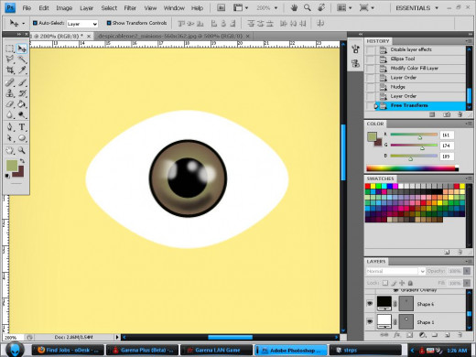Open the Arrange Documents dropdown

pyautogui.click(x=344, y=8)
